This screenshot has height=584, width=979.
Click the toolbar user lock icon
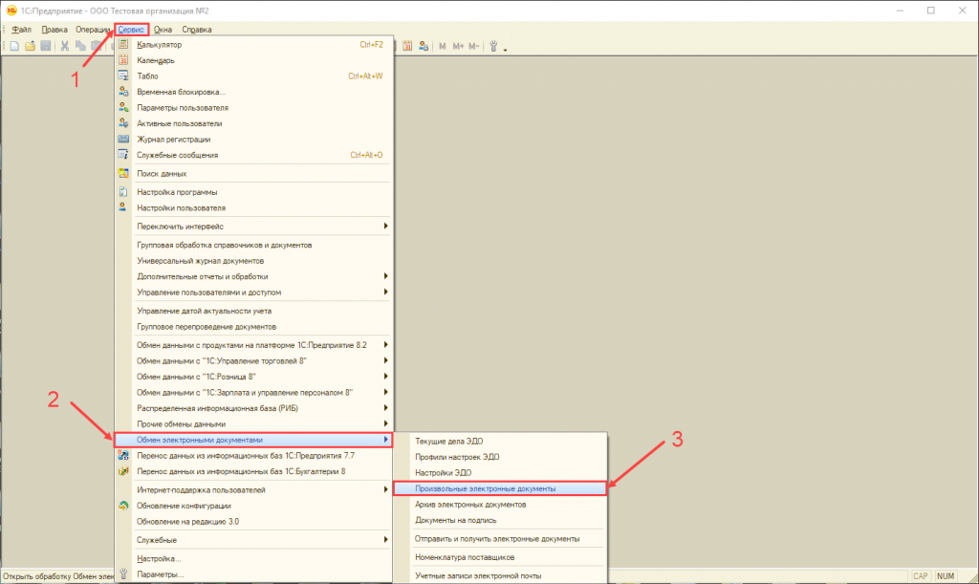point(424,46)
